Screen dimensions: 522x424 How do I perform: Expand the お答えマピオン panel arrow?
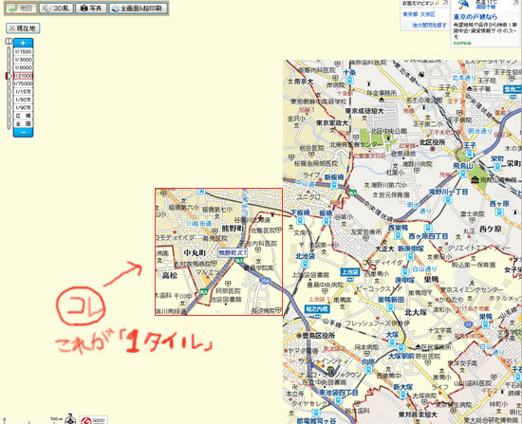pyautogui.click(x=445, y=3)
